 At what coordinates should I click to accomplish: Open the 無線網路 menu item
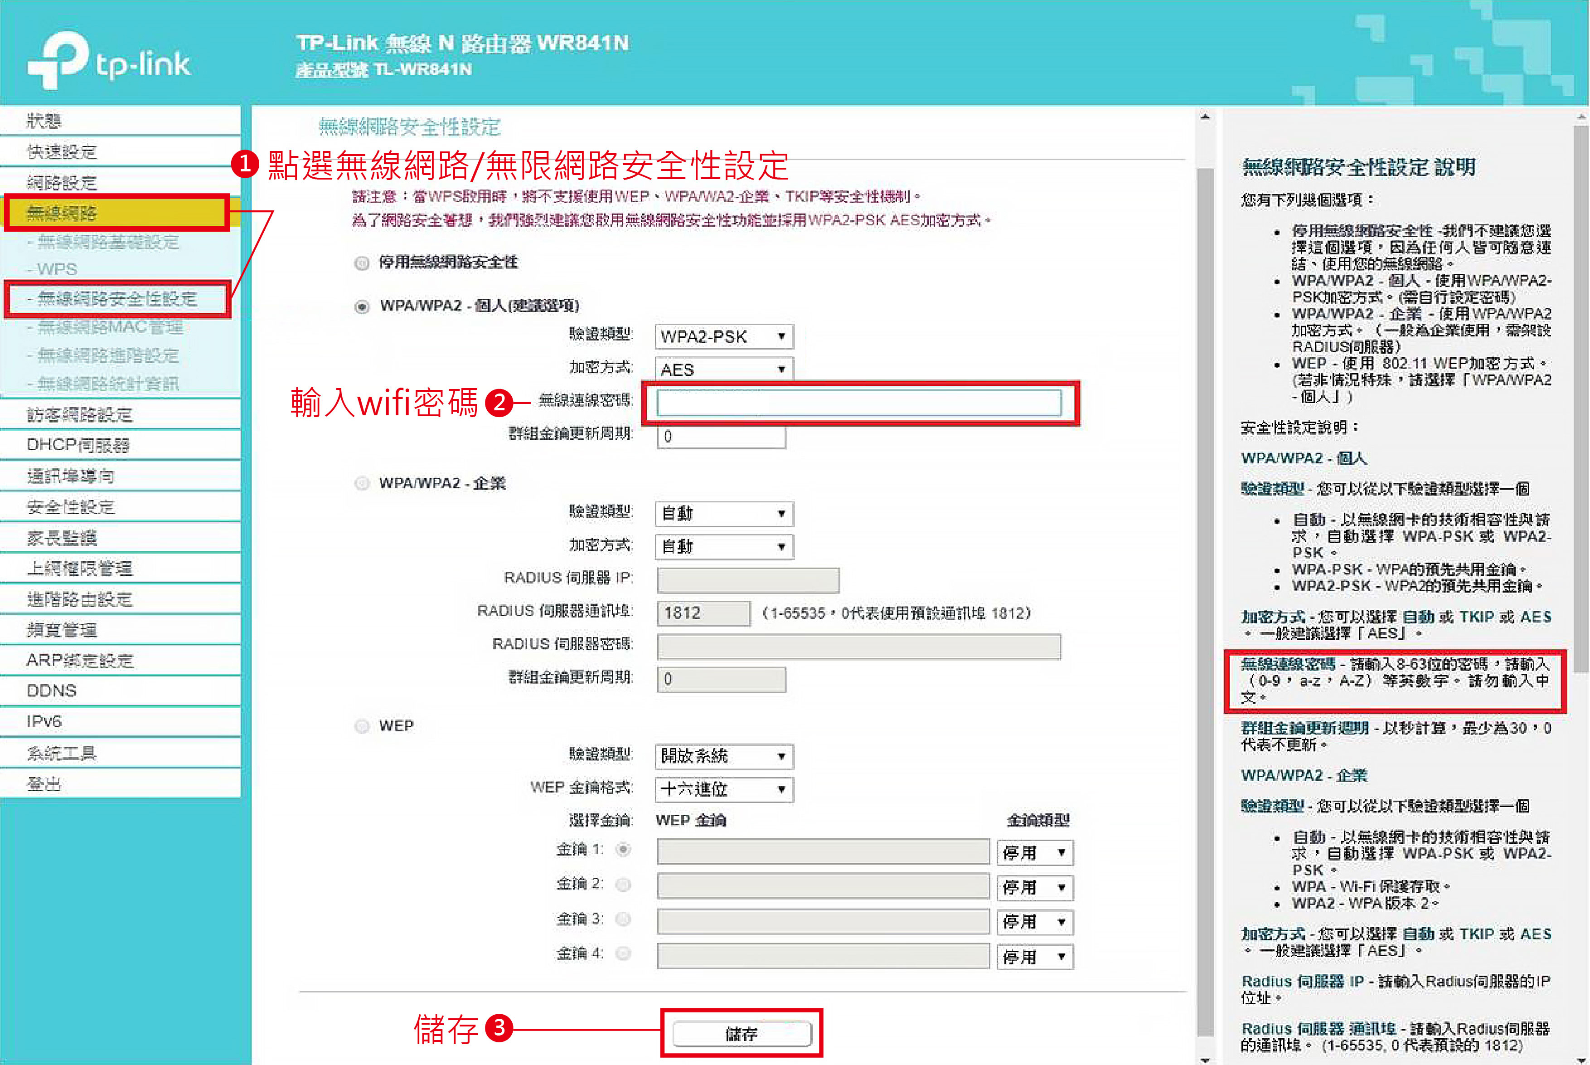(x=120, y=213)
